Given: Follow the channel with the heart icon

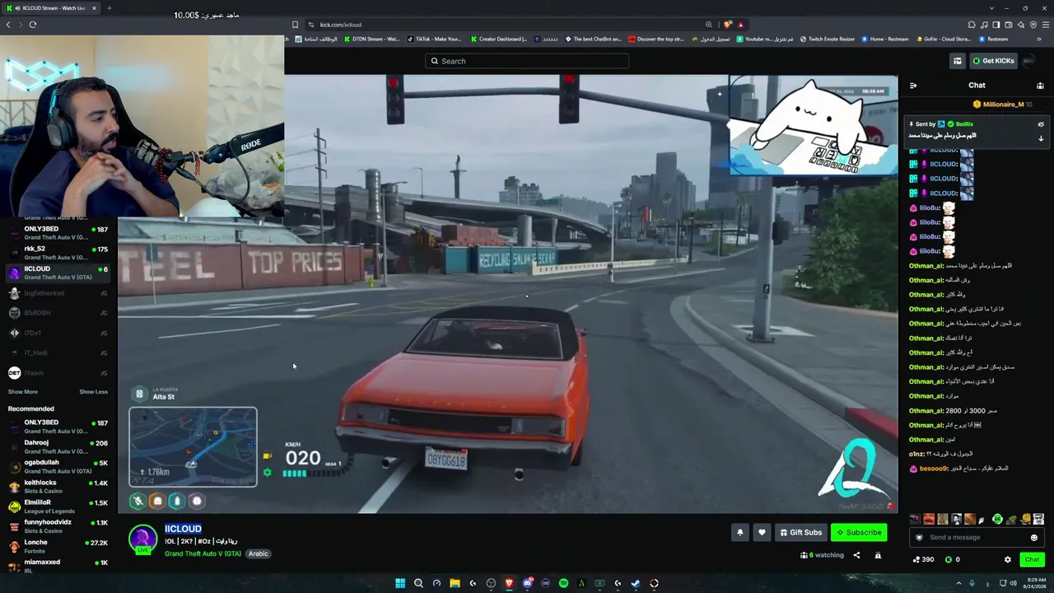Looking at the screenshot, I should [x=762, y=532].
